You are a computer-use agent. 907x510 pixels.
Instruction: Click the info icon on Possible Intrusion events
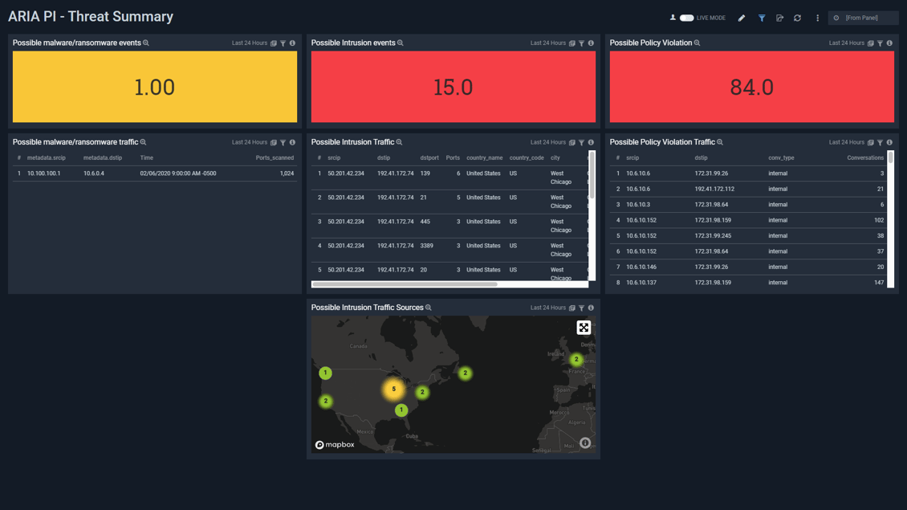pos(592,43)
